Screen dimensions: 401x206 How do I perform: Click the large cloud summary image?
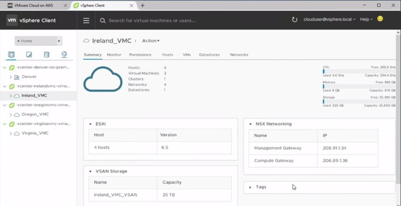tap(103, 79)
